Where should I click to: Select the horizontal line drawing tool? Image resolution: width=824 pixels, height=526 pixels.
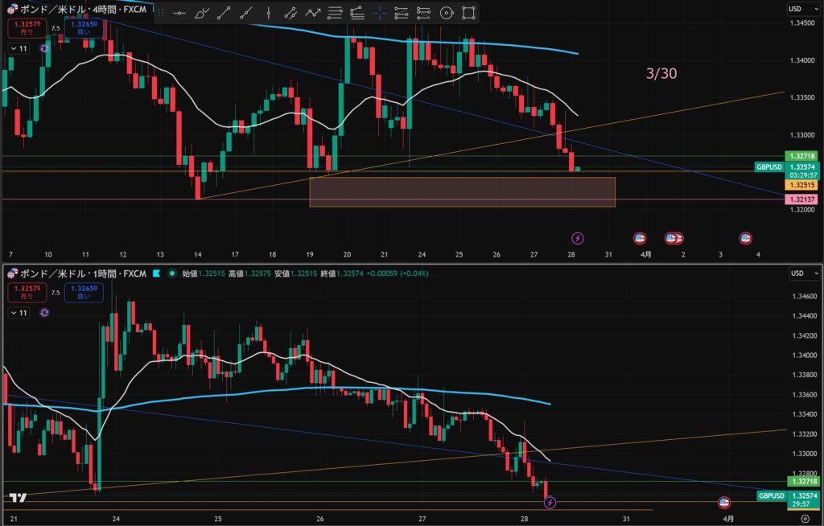tap(181, 13)
